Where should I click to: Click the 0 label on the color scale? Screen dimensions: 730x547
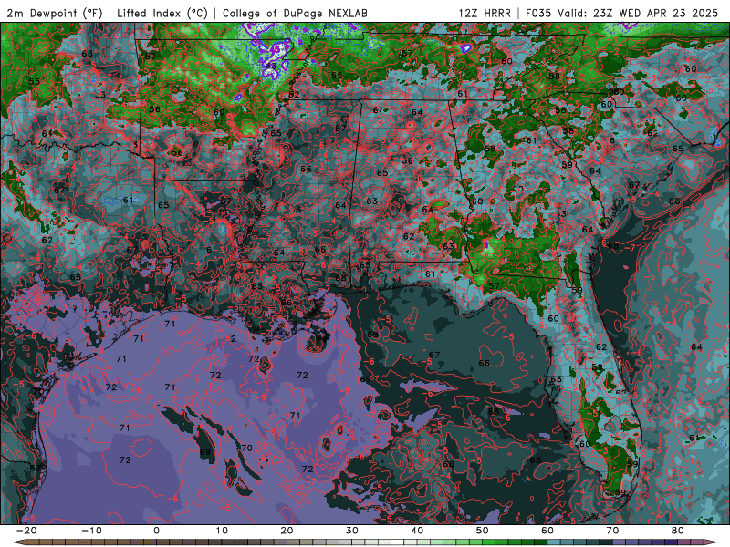156,531
